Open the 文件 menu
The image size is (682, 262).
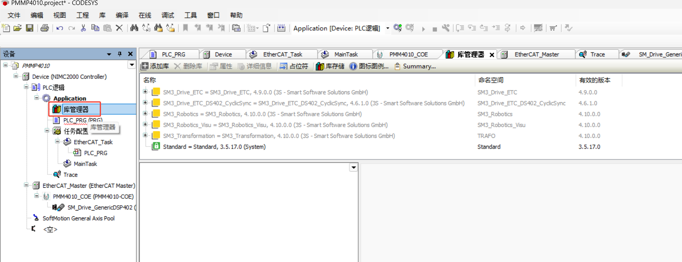click(14, 15)
